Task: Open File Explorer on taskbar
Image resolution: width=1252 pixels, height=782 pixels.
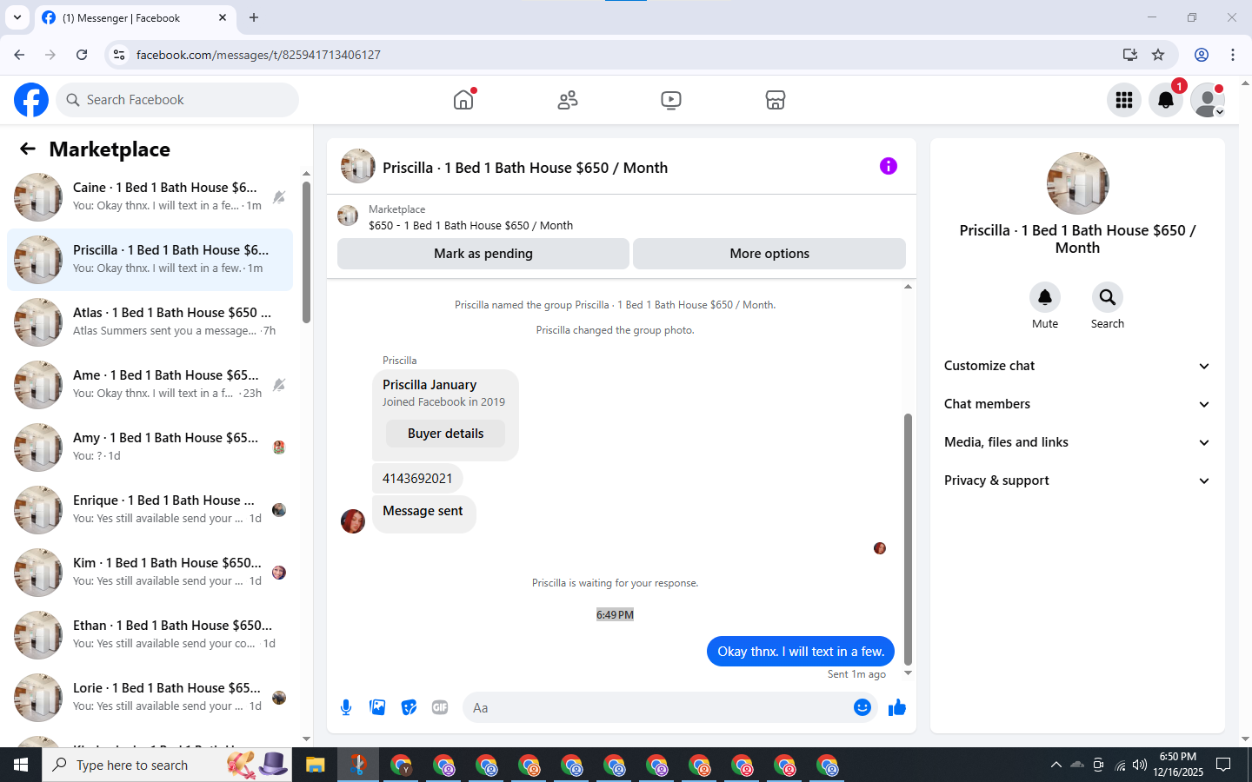Action: [315, 765]
